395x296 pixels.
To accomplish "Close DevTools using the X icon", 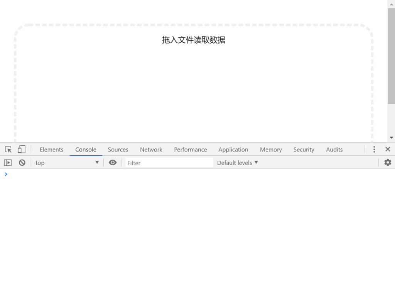I will coord(388,149).
